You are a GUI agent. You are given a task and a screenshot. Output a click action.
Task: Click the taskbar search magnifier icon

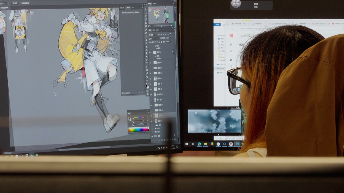[193, 144]
